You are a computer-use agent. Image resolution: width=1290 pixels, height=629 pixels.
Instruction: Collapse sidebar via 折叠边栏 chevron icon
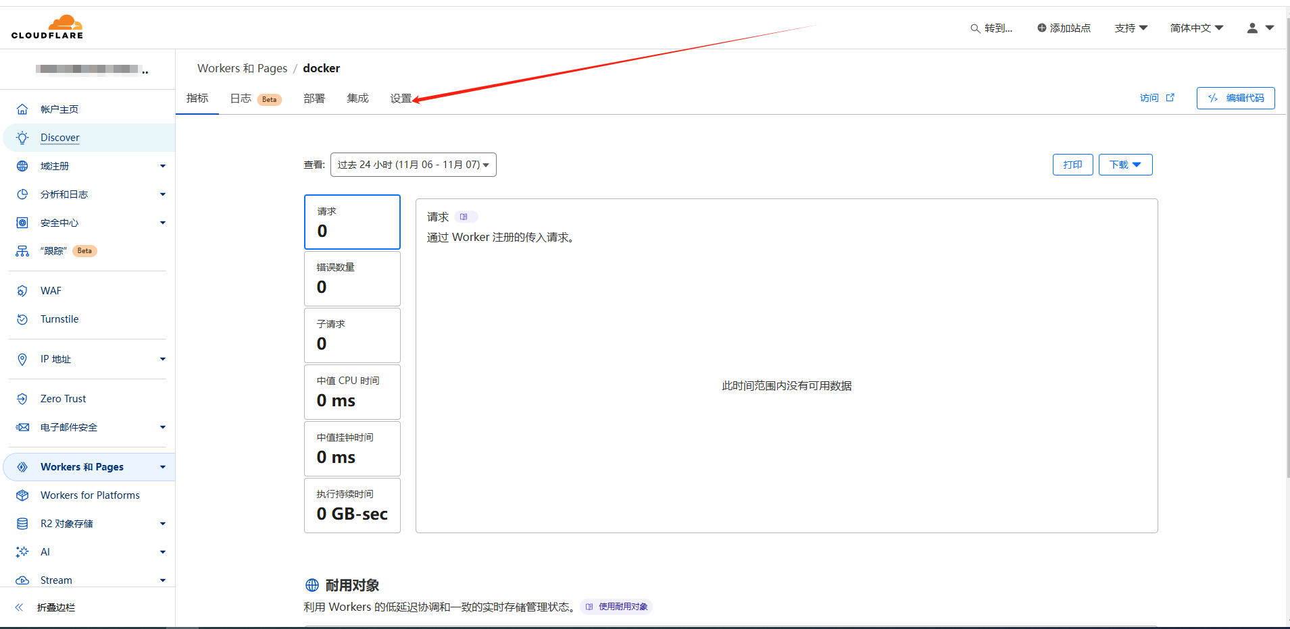pos(19,607)
